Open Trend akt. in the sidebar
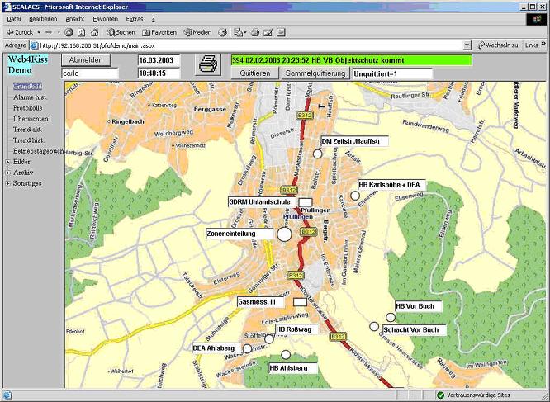 point(27,130)
